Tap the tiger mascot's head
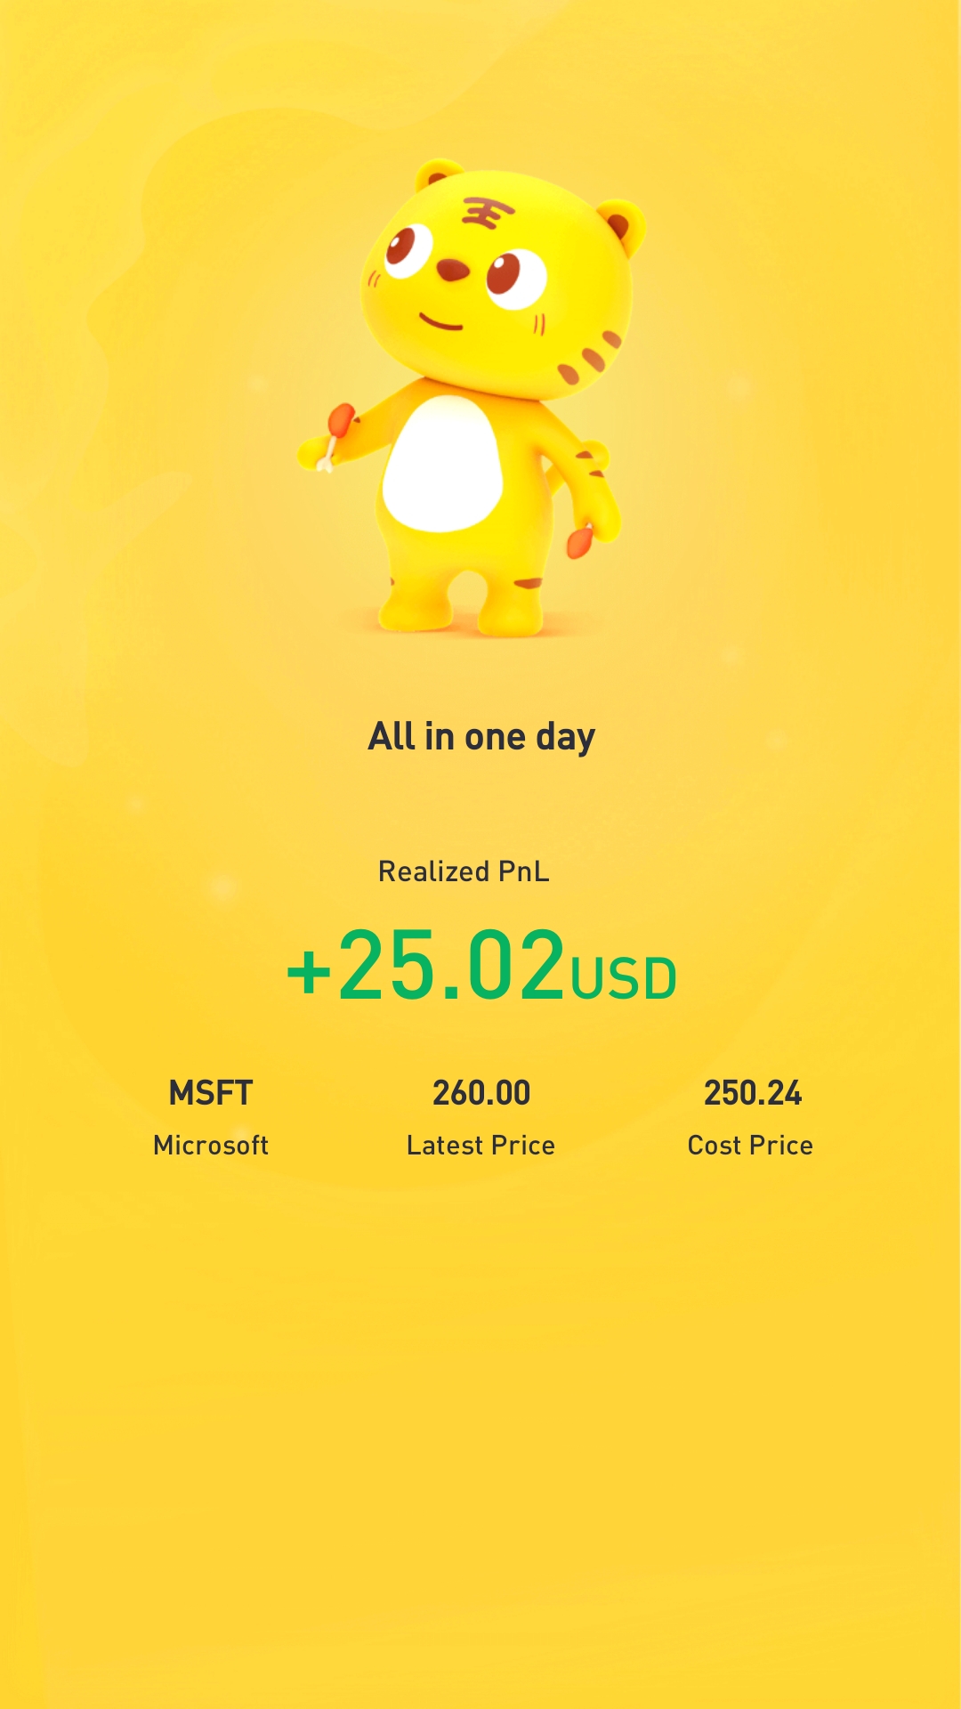961x1709 pixels. coord(498,280)
